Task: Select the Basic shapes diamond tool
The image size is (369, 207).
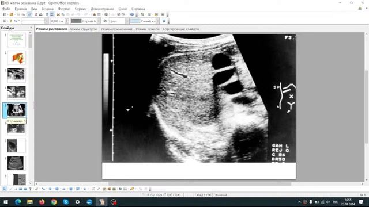Action: (x=50, y=189)
